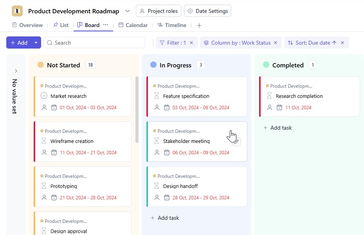Switch to the Timeline tab

pyautogui.click(x=172, y=25)
